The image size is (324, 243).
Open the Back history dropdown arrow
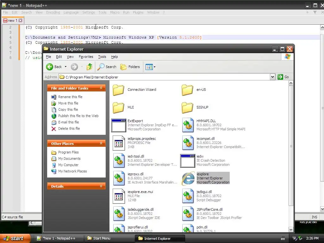coord(66,67)
